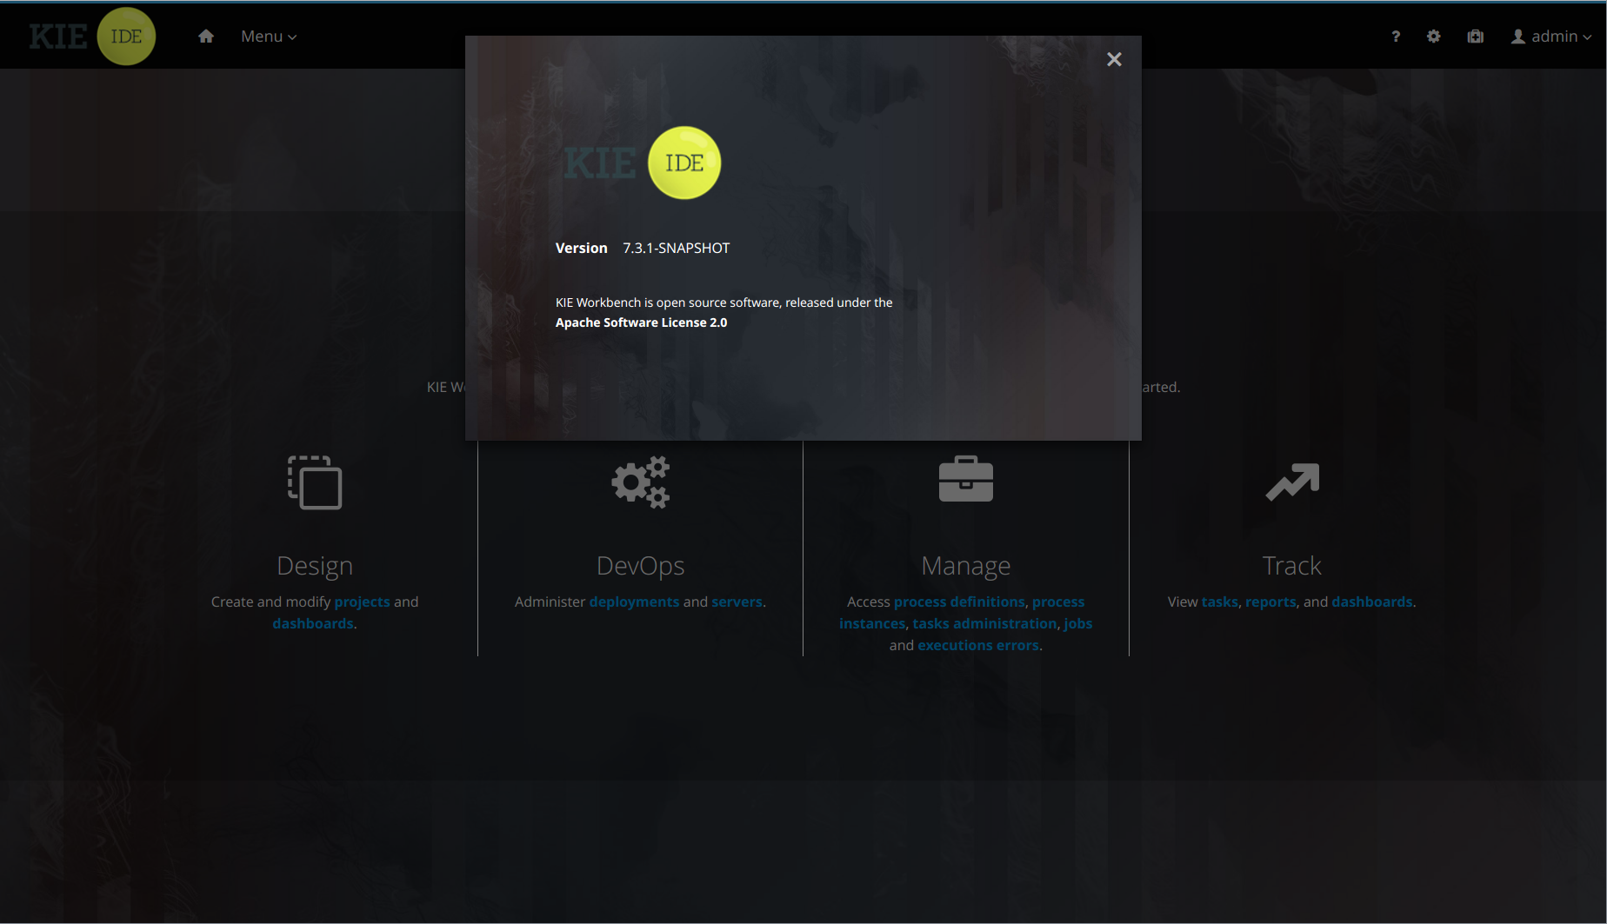Click the projects link under Design

[362, 602]
